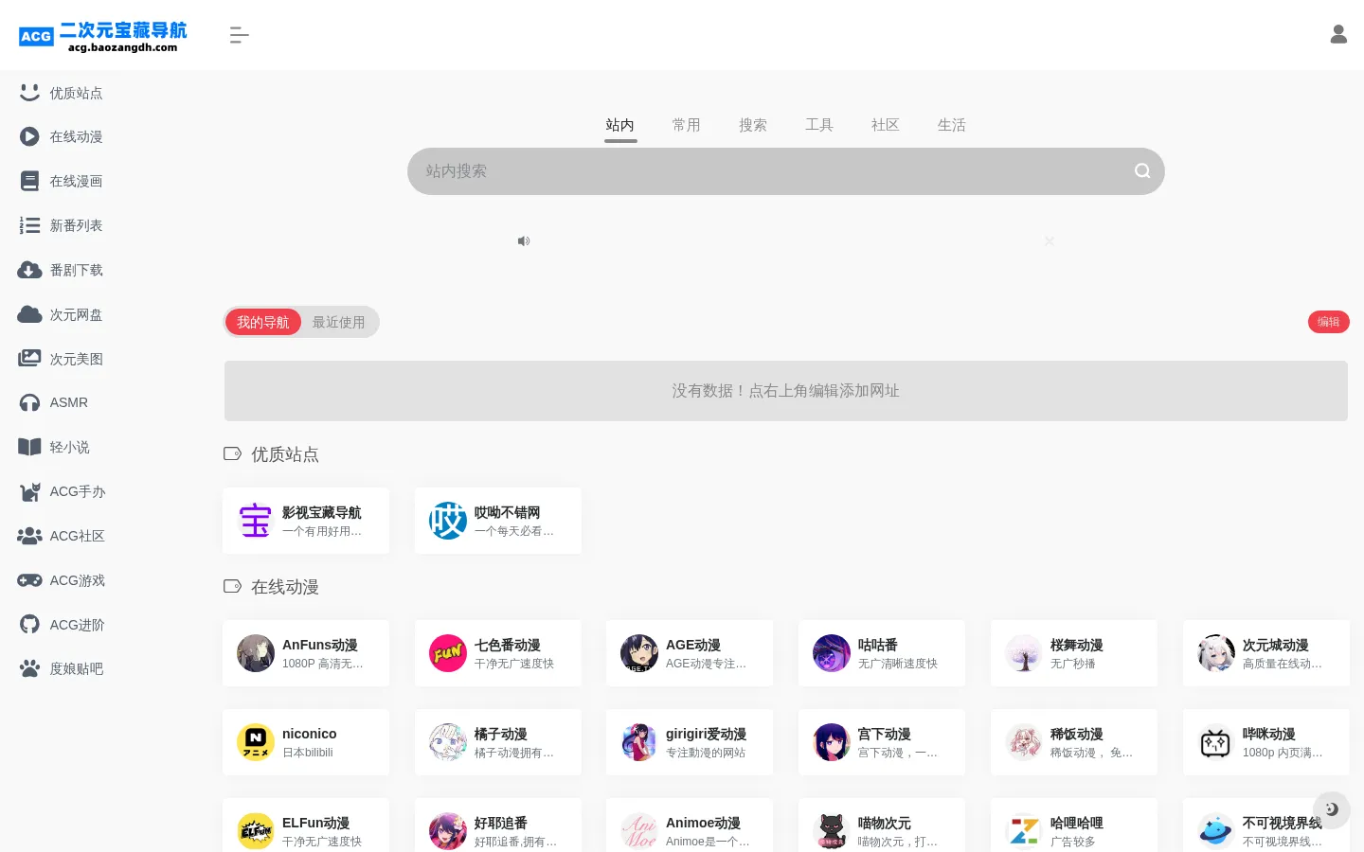Open the AnFuns动漫 card
The height and width of the screenshot is (852, 1364).
306,653
